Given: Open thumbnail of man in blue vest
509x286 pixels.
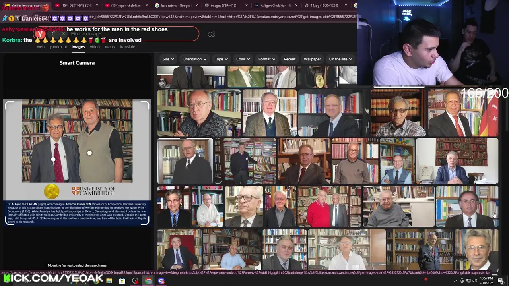Looking at the screenshot, I should [397, 161].
